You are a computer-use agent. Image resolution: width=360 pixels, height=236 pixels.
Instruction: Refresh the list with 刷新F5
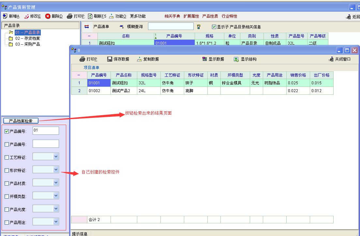click(90, 16)
